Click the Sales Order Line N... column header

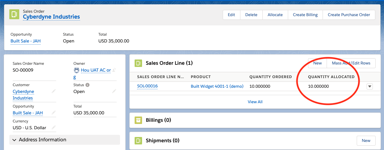pyautogui.click(x=161, y=77)
